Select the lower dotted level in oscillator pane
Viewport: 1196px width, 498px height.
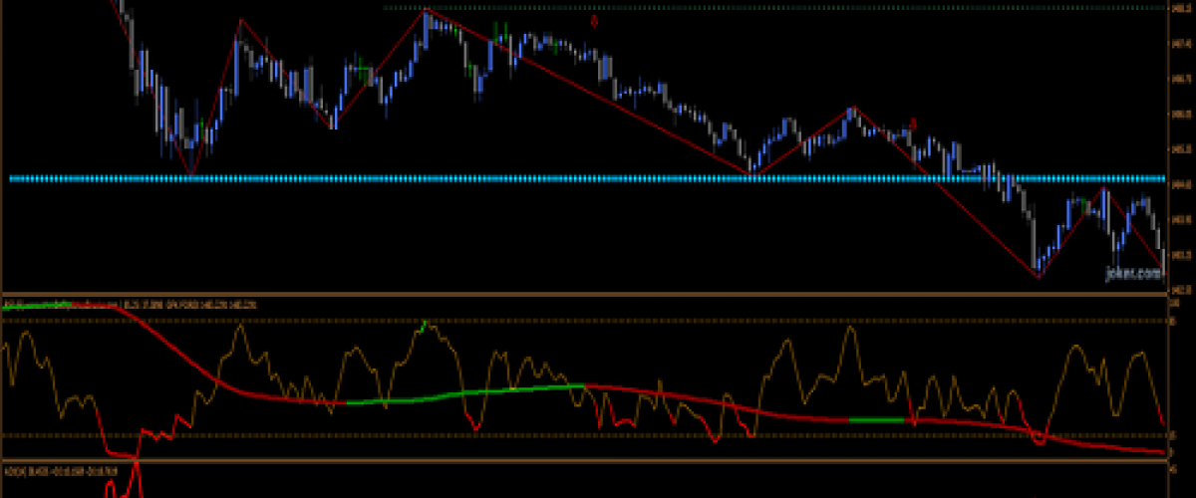click(598, 435)
